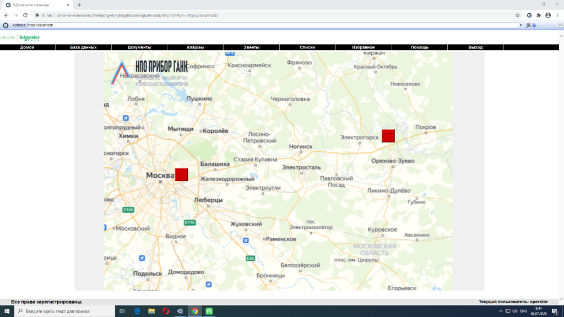Screen dimensions: 564x317
Task: Click the Schneider Electric logo
Action: [29, 38]
